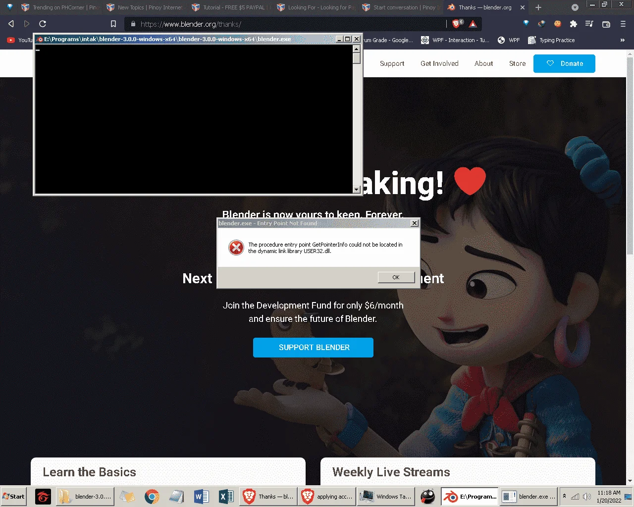Click Store in the Blender site navigation

(x=517, y=63)
